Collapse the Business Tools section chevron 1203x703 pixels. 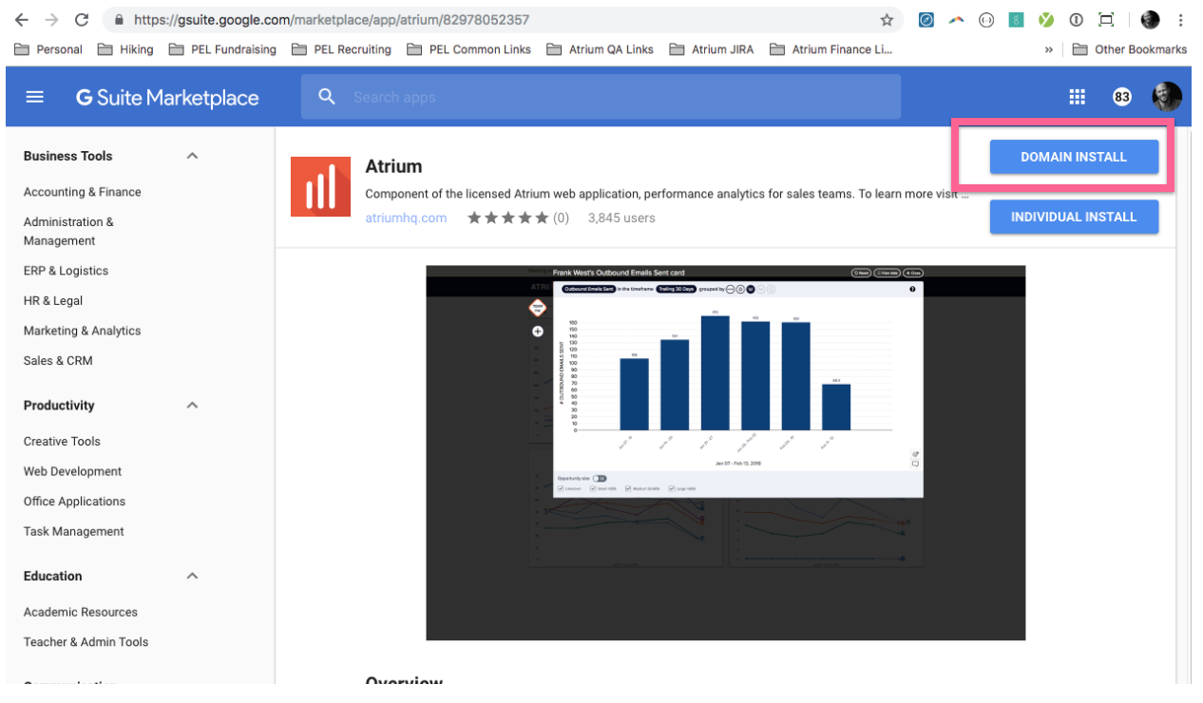[x=192, y=156]
